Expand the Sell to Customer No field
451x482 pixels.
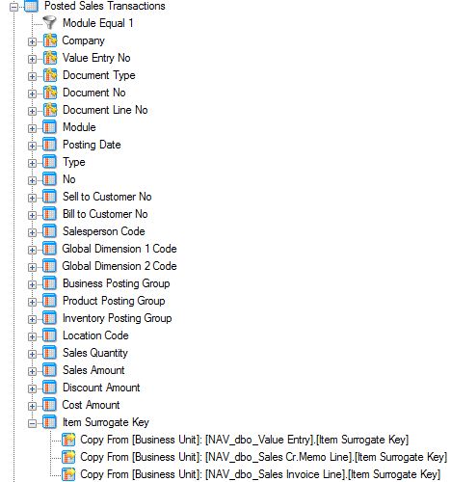32,198
